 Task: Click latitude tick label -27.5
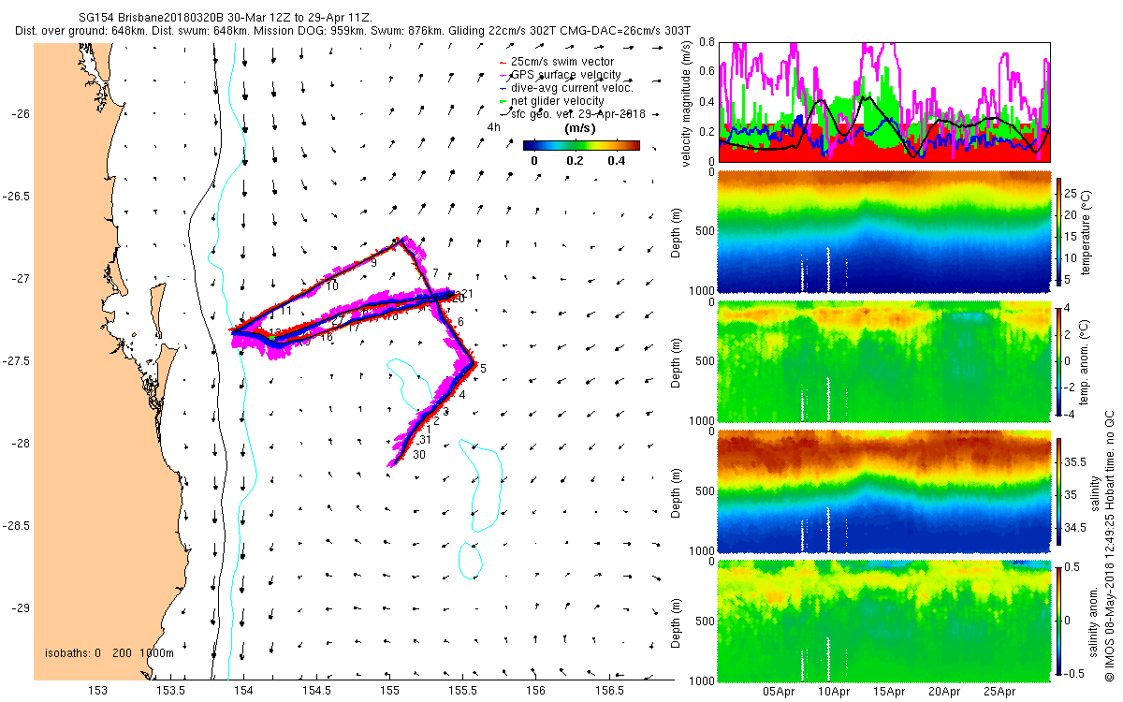click(x=17, y=361)
